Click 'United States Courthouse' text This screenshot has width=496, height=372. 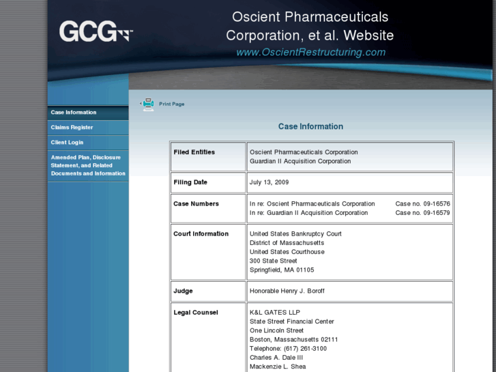point(287,252)
